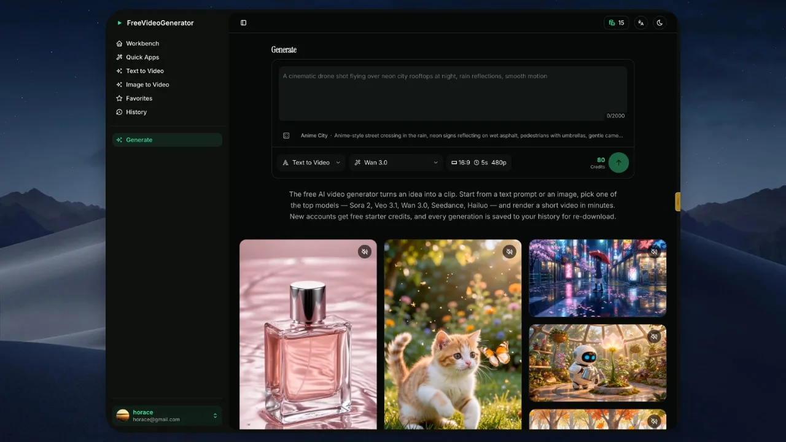Show Favorites from the sidebar
Viewport: 786px width, 442px height.
point(167,98)
